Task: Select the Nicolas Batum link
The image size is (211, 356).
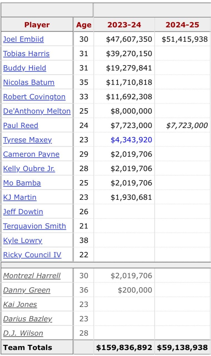Action: pyautogui.click(x=29, y=82)
